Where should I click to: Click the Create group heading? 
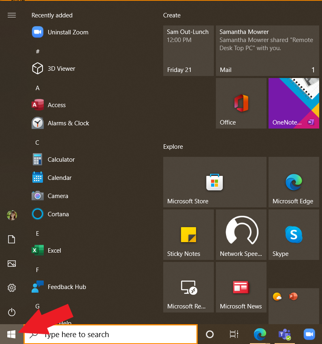pyautogui.click(x=172, y=15)
